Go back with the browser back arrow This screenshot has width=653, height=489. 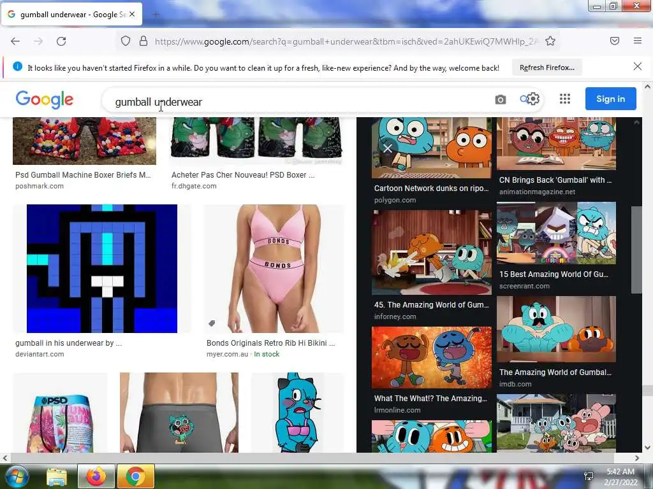tap(15, 41)
